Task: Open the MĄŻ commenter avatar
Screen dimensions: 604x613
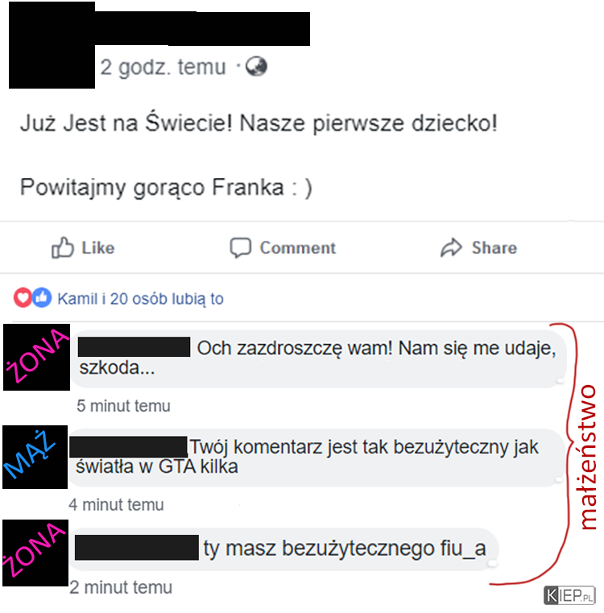Action: pos(35,457)
